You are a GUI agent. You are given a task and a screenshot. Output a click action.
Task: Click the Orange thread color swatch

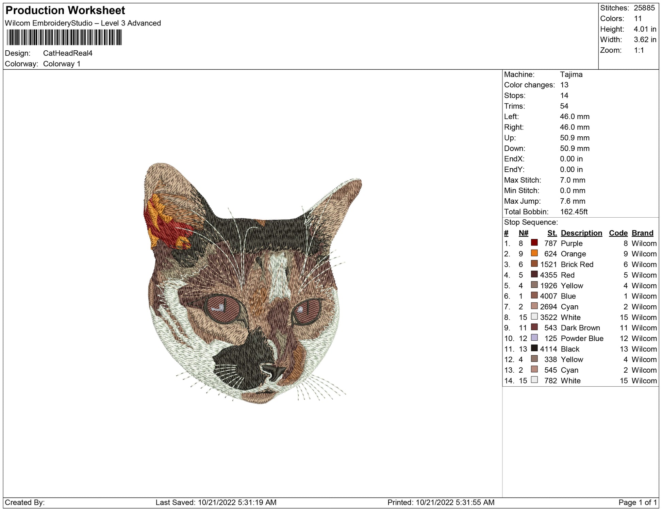[534, 253]
